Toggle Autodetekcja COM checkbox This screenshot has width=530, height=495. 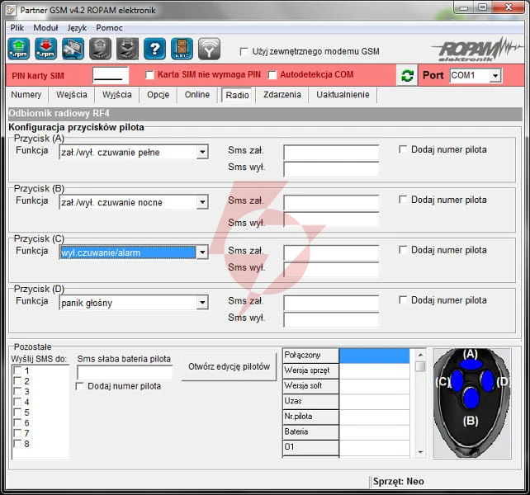[x=272, y=75]
